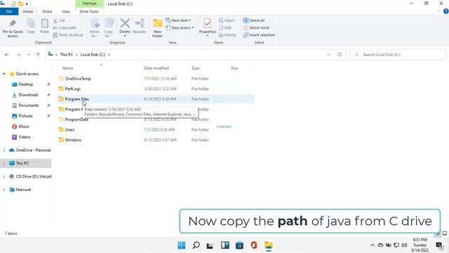The image size is (449, 253).
Task: Open Widgets icon on taskbar
Action: [225, 245]
